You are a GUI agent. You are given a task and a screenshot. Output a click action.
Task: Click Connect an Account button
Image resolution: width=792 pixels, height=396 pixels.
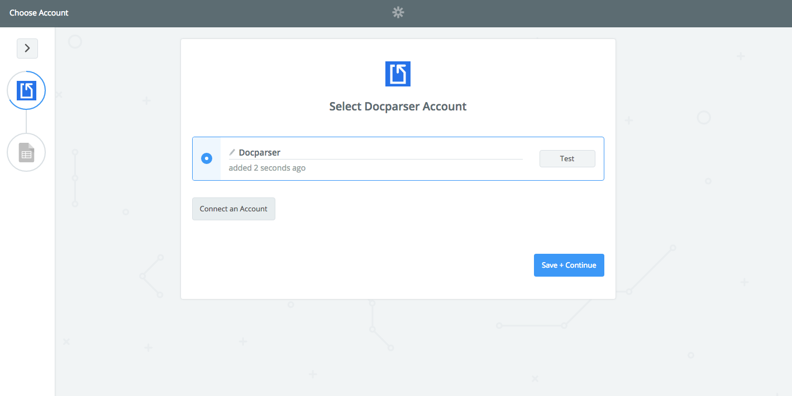tap(233, 209)
